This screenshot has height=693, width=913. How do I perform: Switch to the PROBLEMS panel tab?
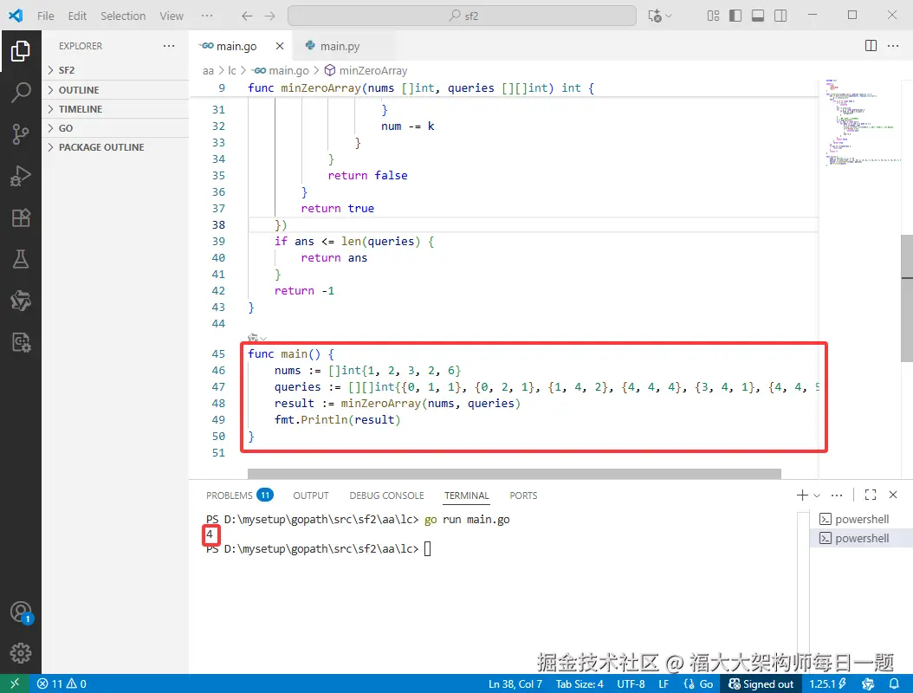[239, 495]
